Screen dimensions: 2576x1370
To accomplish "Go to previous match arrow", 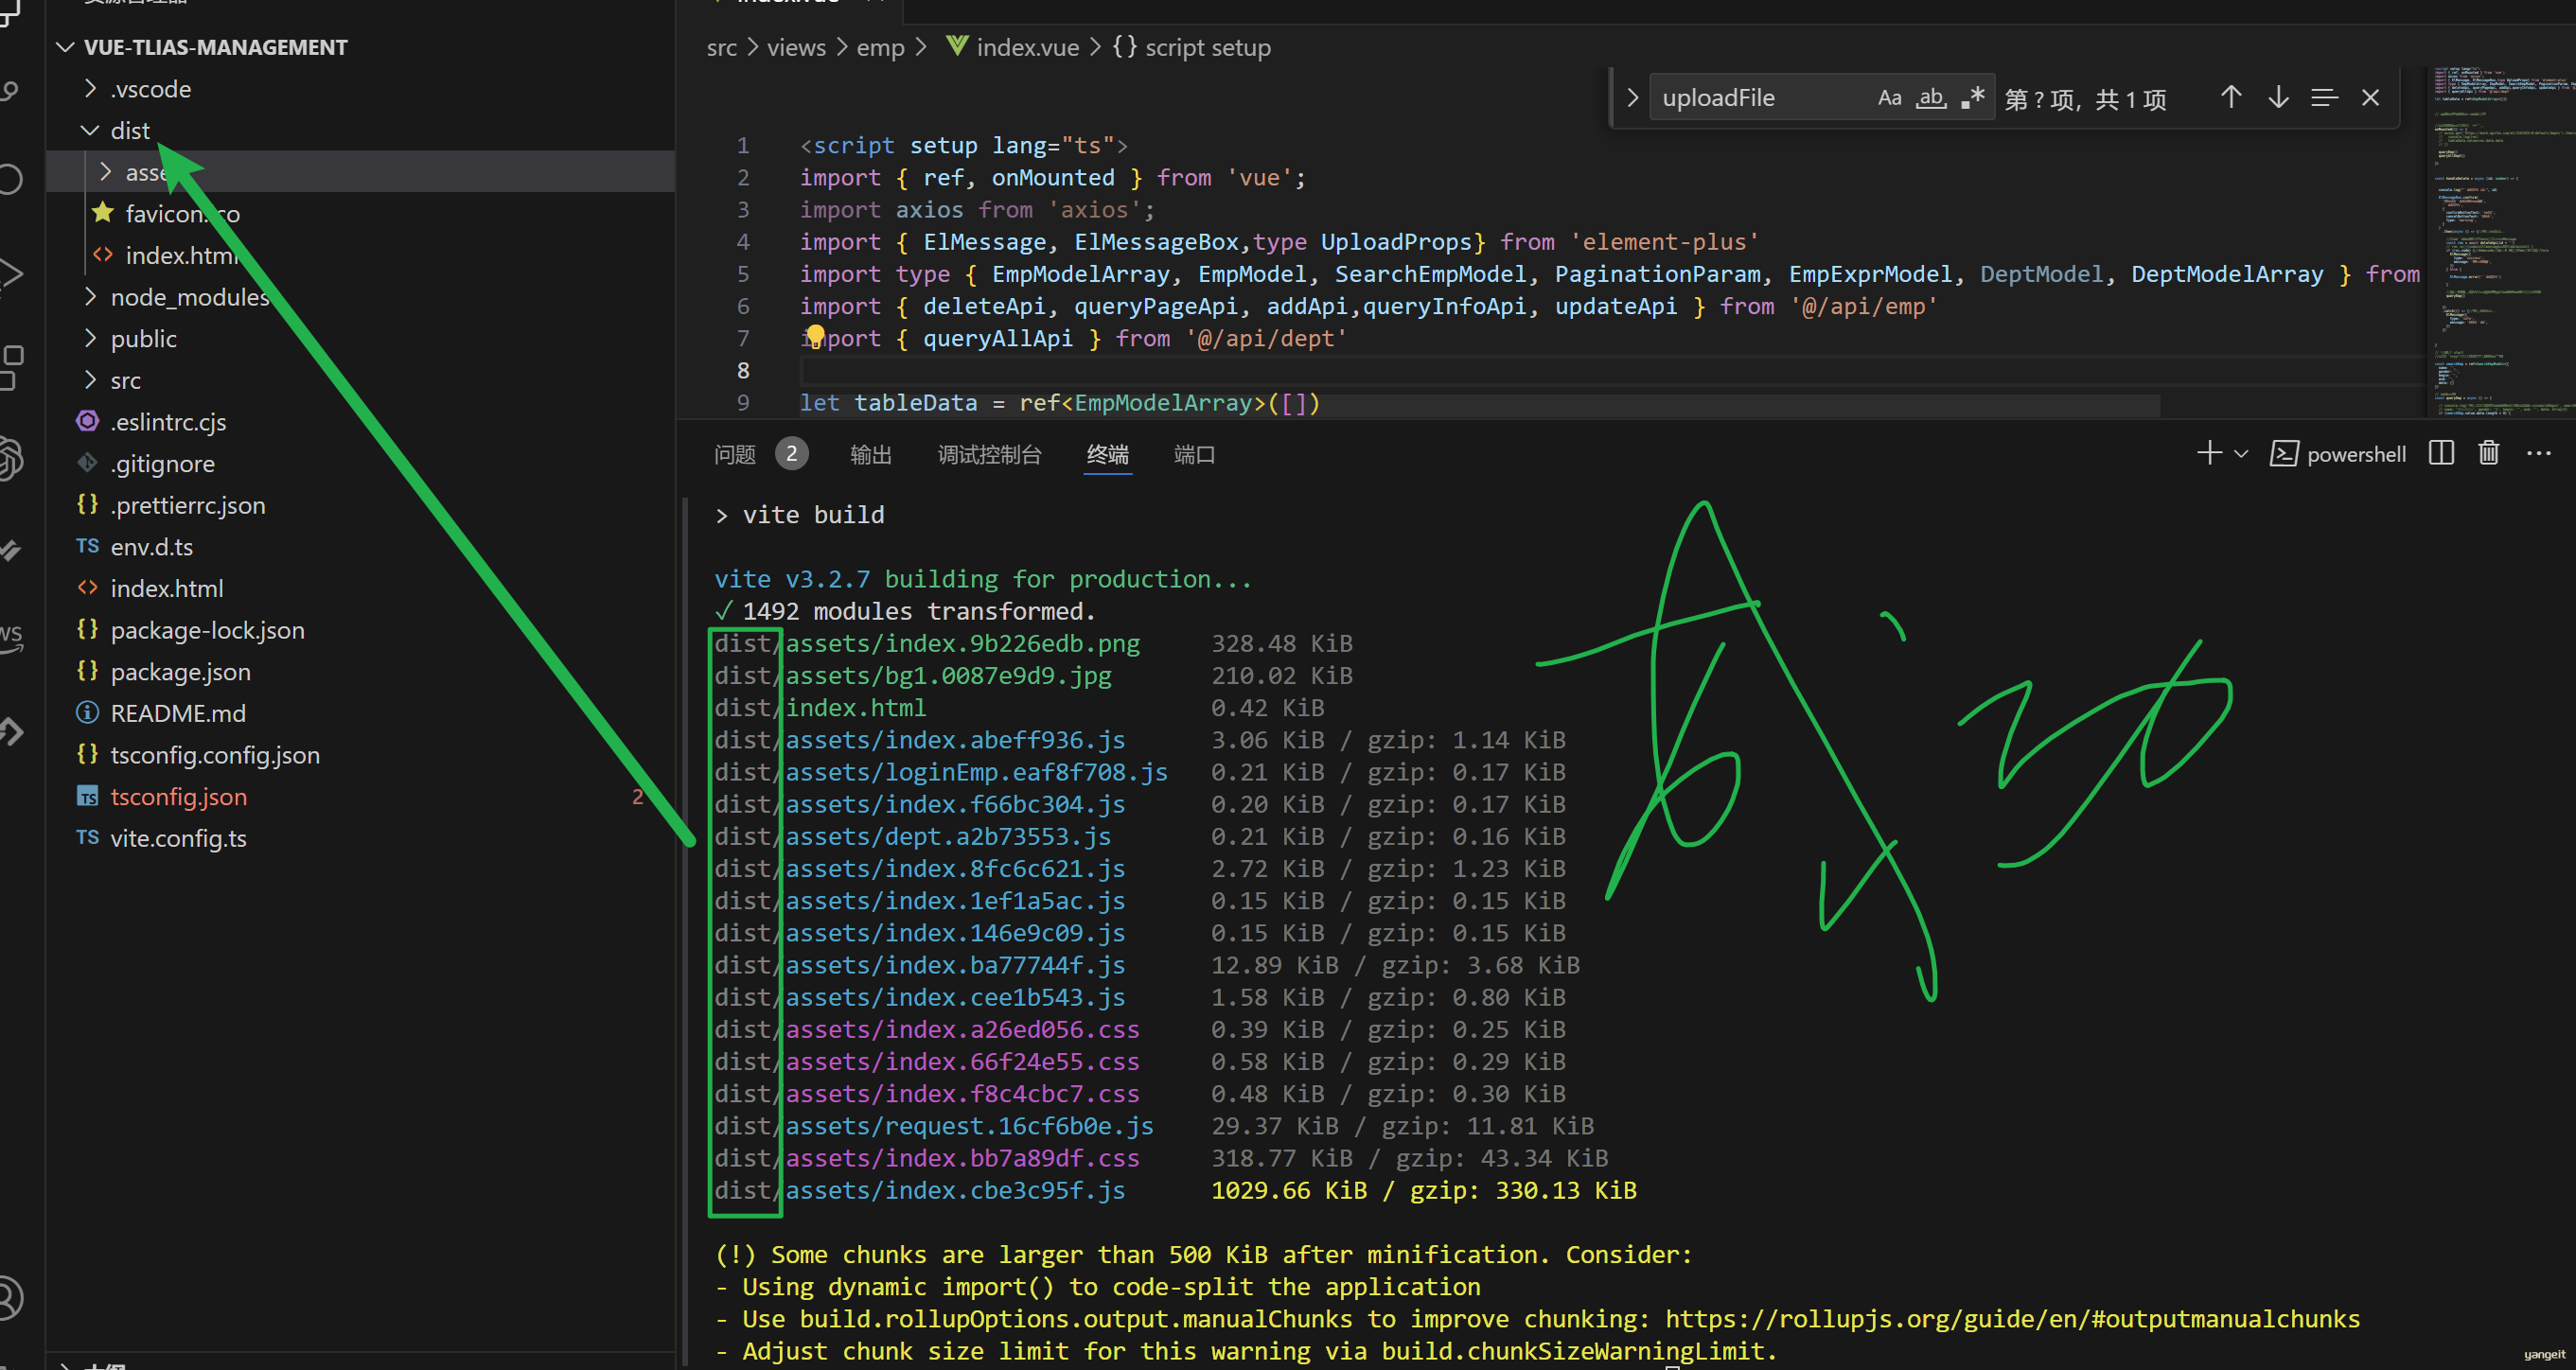I will pos(2230,98).
